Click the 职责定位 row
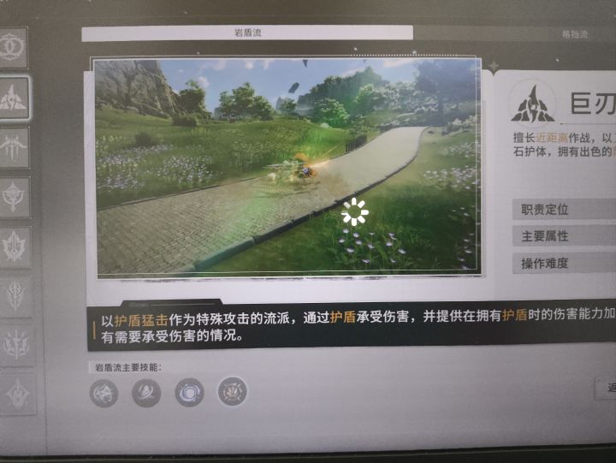Viewport: 616px width, 463px height. [x=564, y=210]
